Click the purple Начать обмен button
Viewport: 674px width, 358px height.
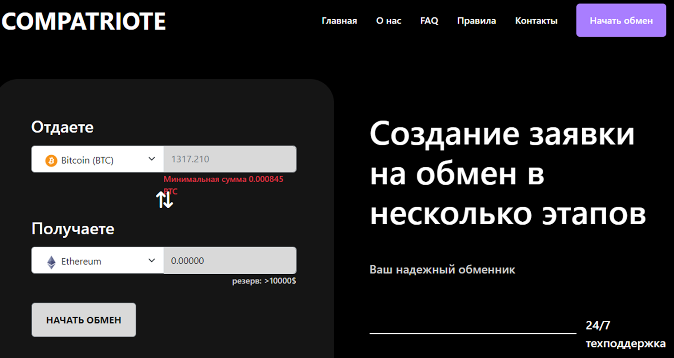coord(621,20)
